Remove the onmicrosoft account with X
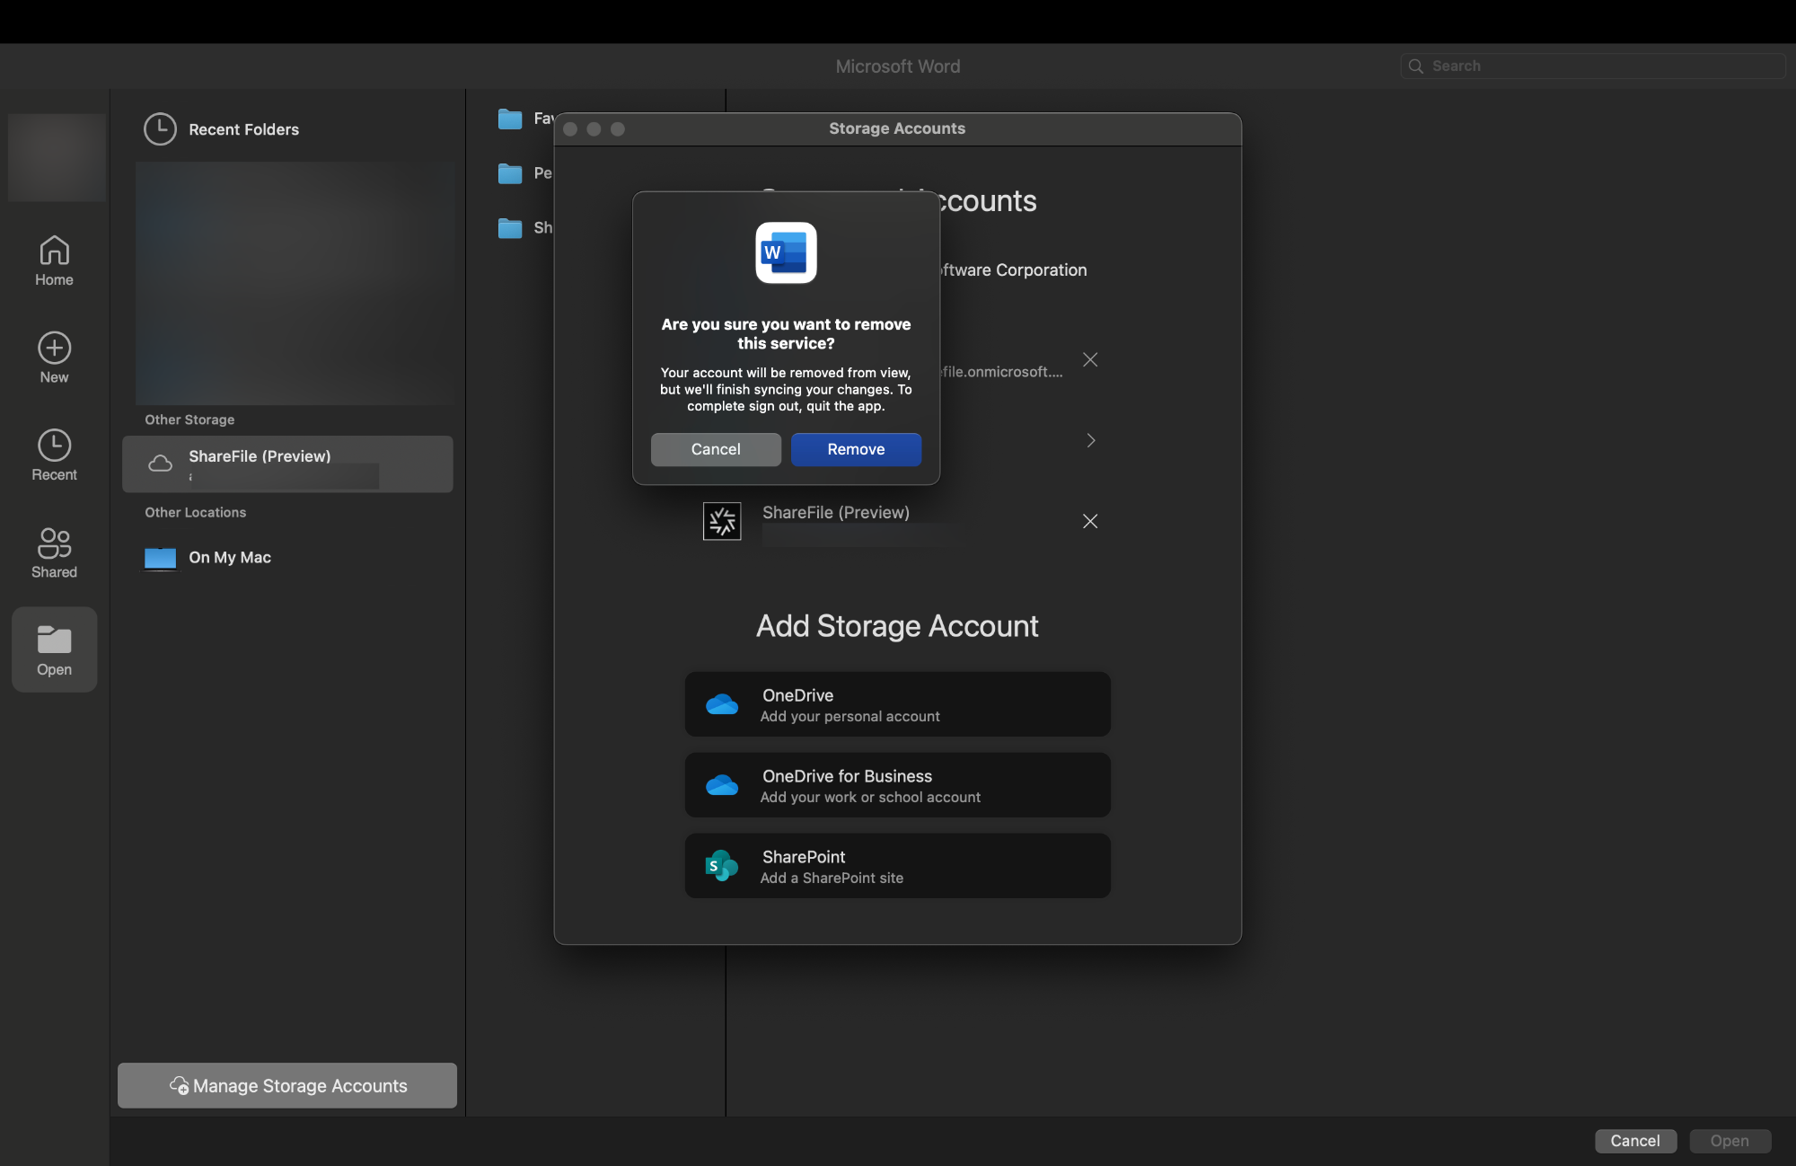1796x1166 pixels. (x=1090, y=359)
